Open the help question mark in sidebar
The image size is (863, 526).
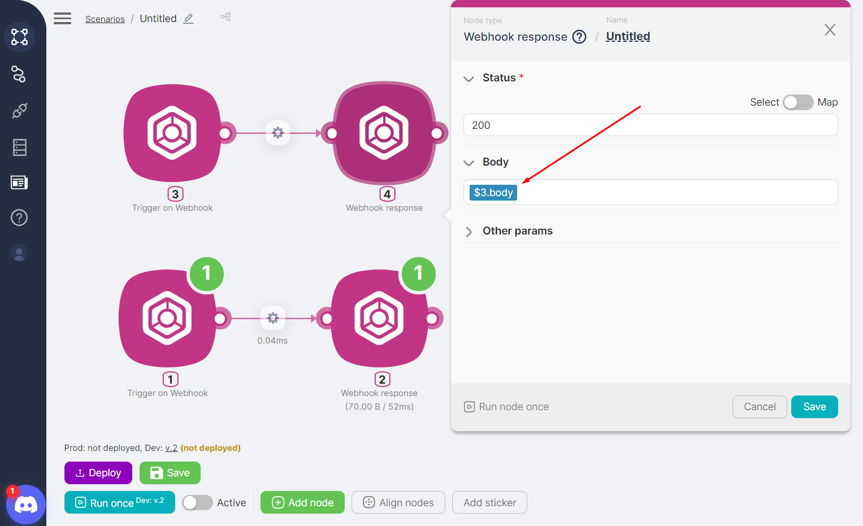19,218
